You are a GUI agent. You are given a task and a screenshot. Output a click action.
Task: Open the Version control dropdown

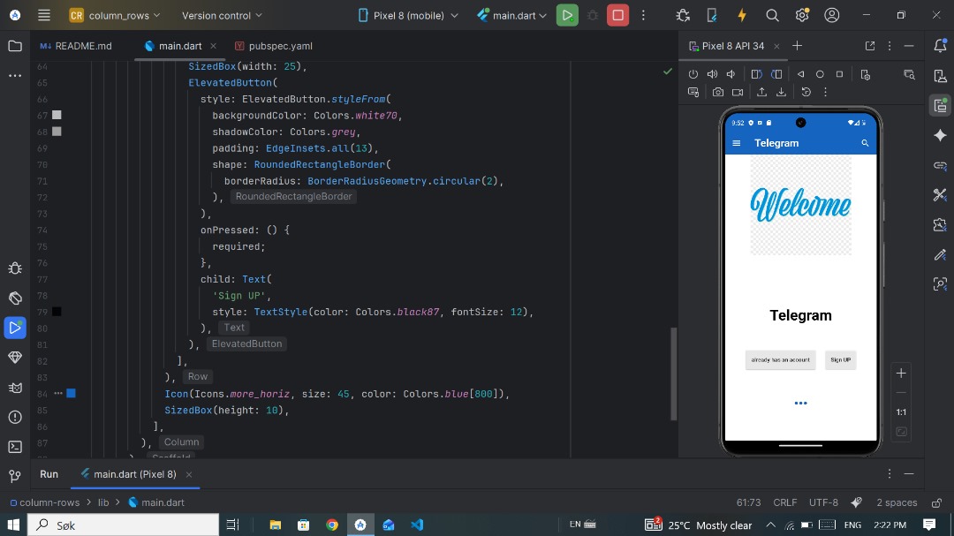(x=221, y=15)
